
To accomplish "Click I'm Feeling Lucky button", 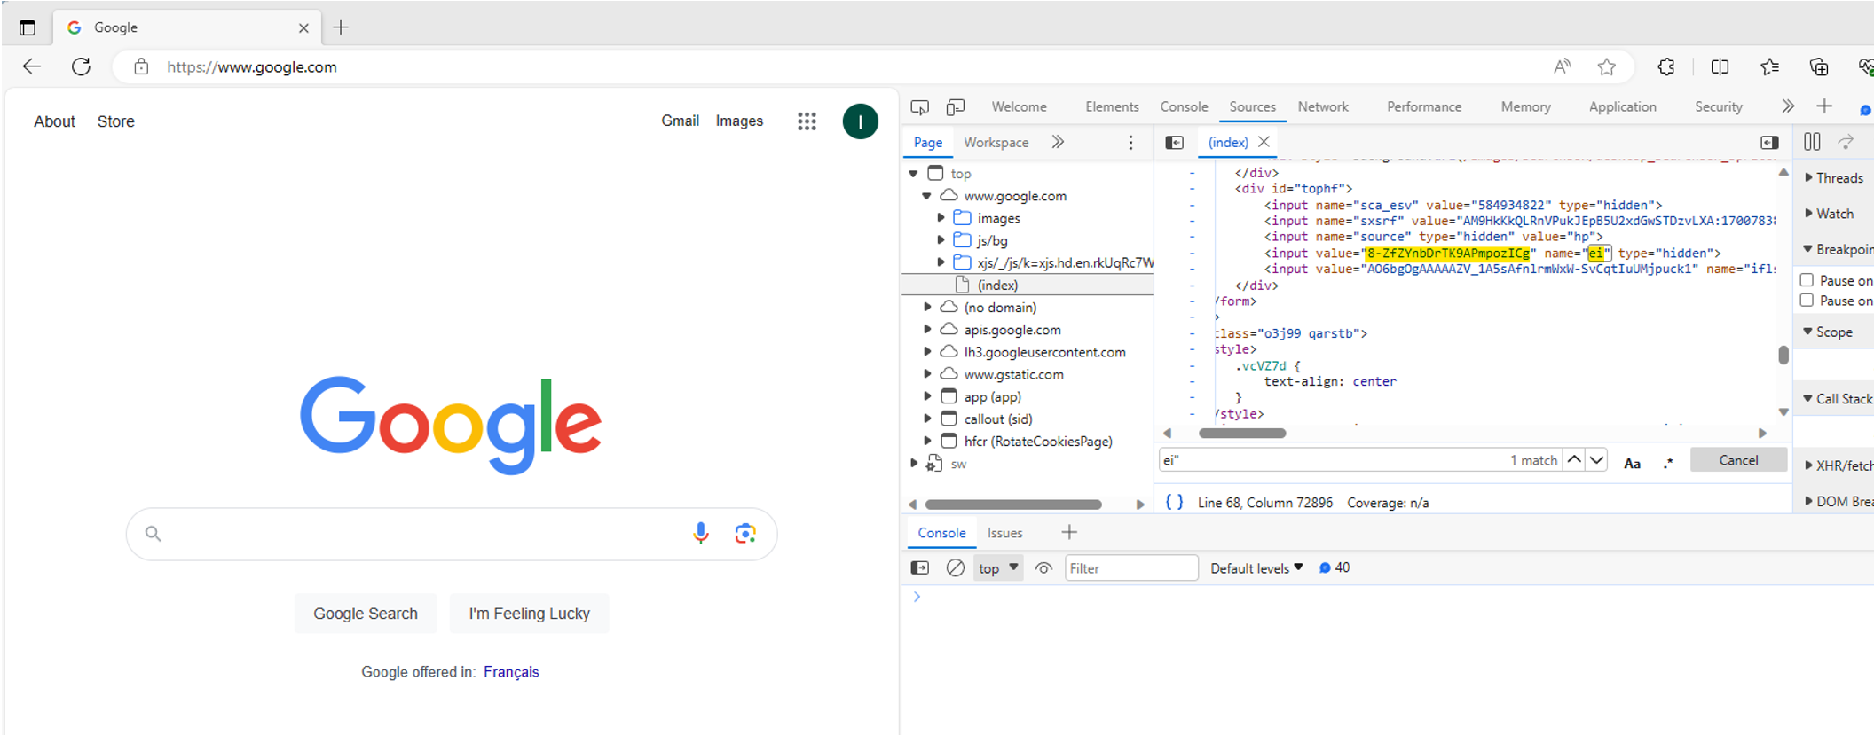I will 529,614.
